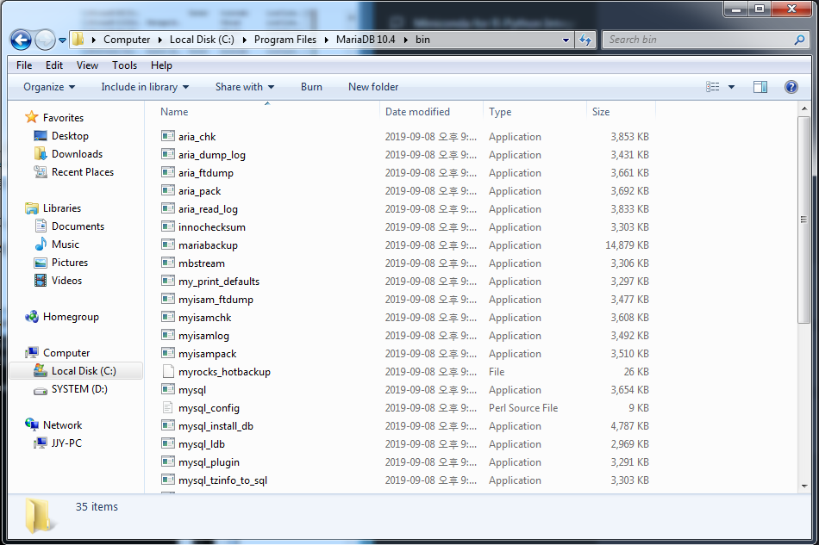This screenshot has width=819, height=545.
Task: Select Network in navigation pane
Action: [62, 425]
